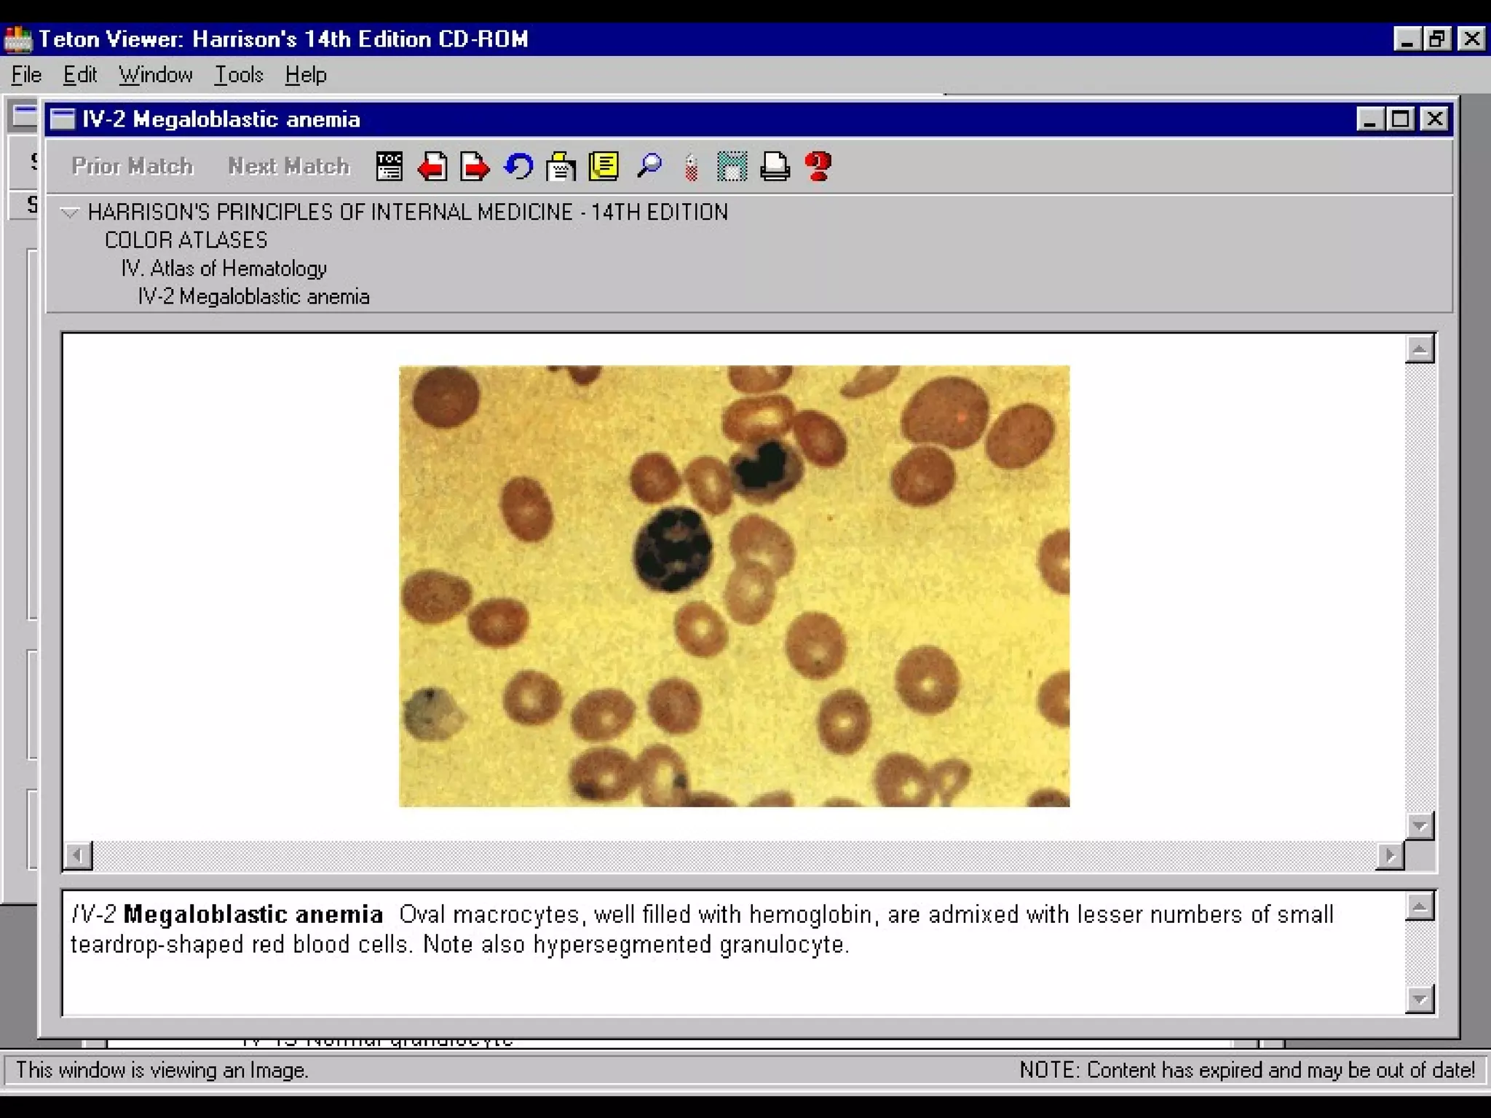Click the clipboard paste icon in toolbar

click(x=561, y=166)
